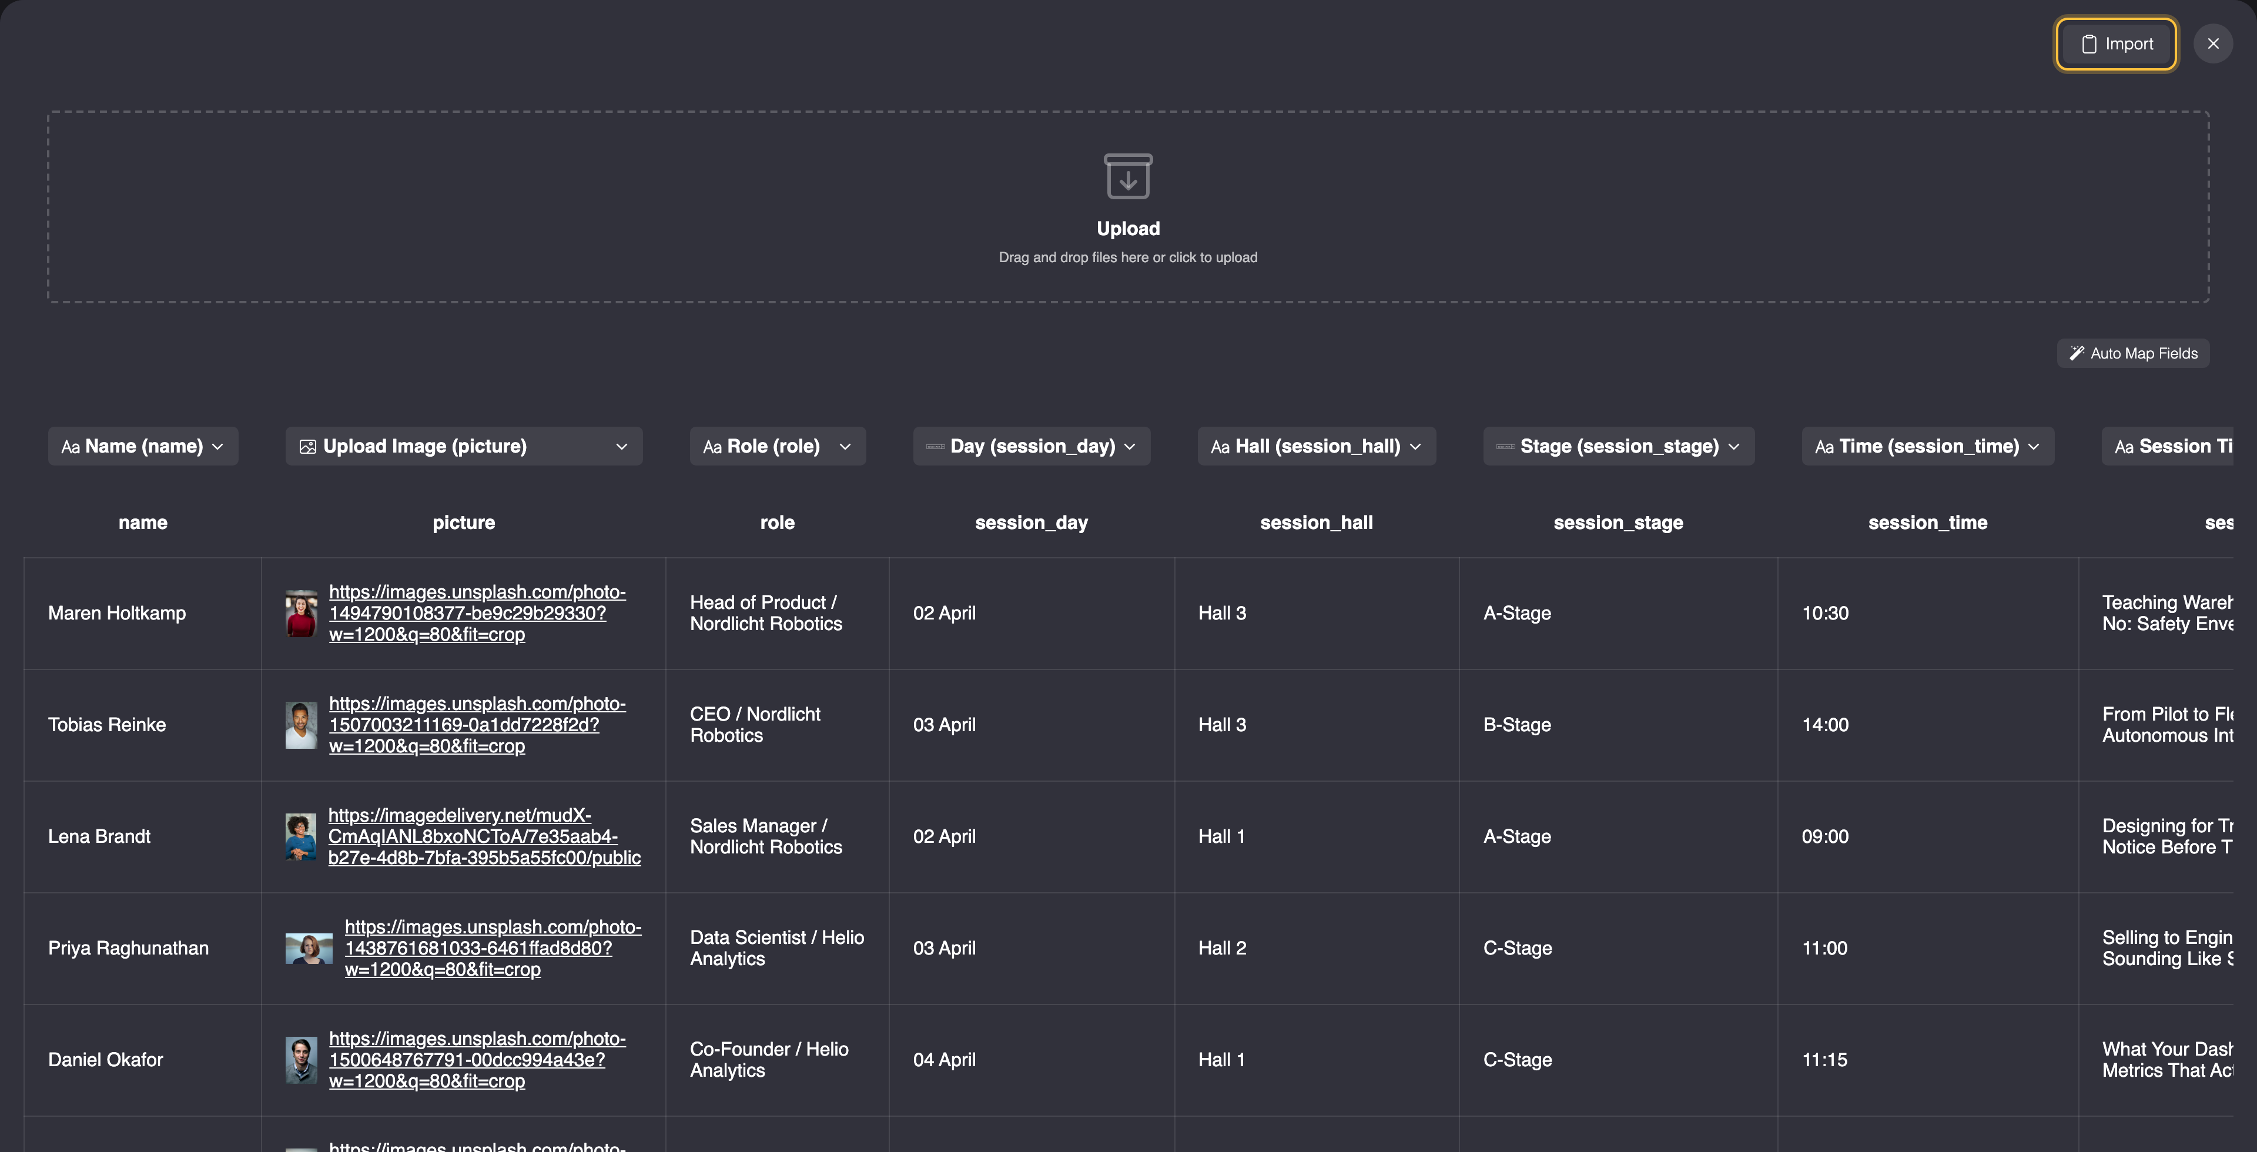
Task: Close the import dialog
Action: (x=2213, y=44)
